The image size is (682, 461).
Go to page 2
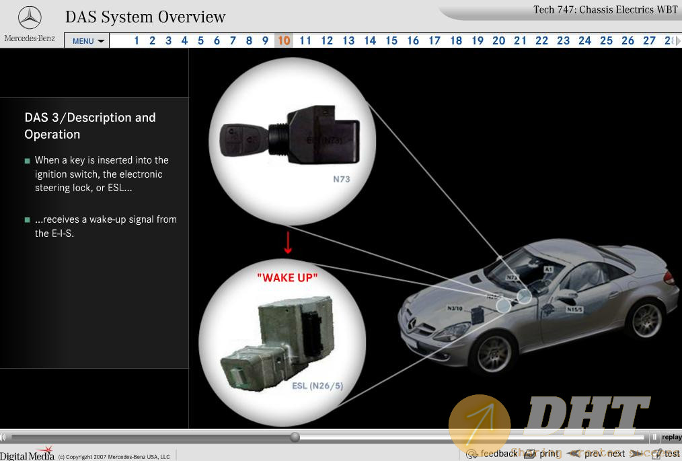152,41
